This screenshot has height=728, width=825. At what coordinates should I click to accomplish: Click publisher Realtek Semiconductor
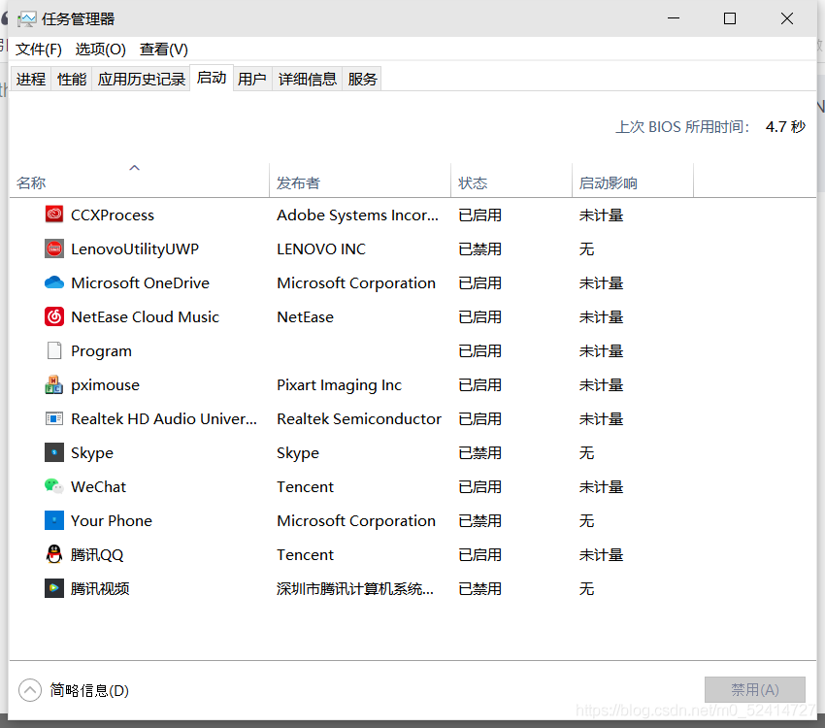pos(359,418)
